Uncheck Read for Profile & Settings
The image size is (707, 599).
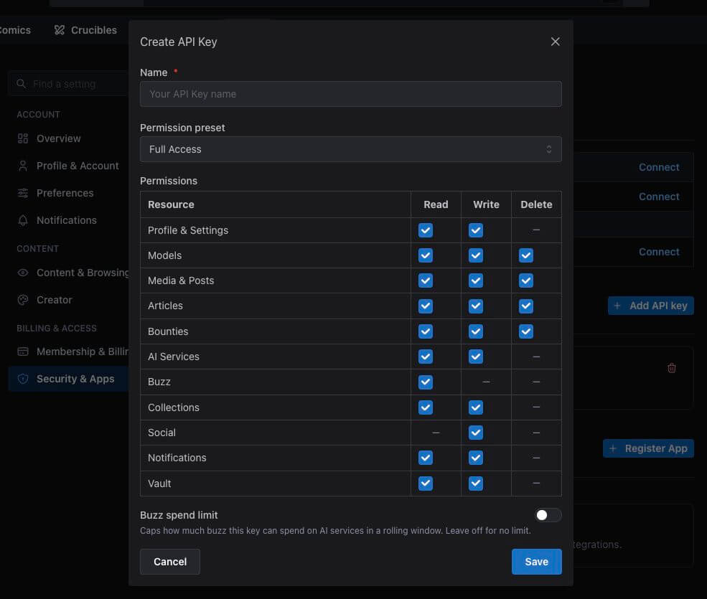[425, 230]
